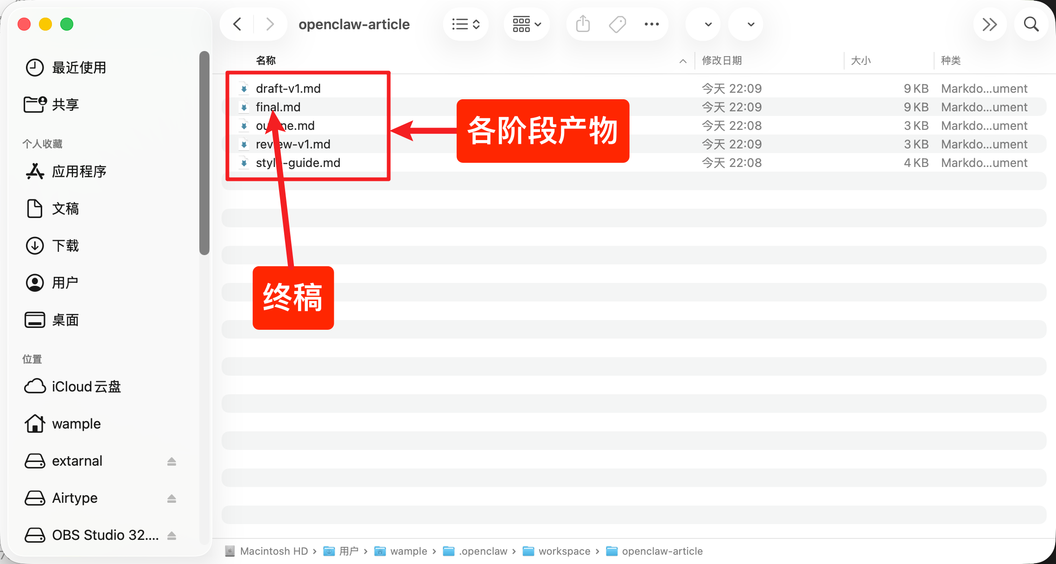This screenshot has width=1056, height=564.
Task: Open the More actions ellipsis menu
Action: pos(651,24)
